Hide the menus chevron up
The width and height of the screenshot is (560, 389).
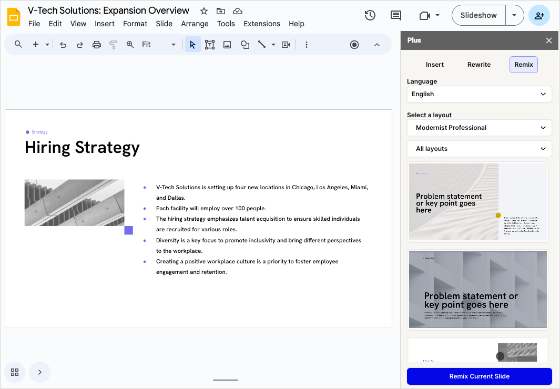coord(377,45)
